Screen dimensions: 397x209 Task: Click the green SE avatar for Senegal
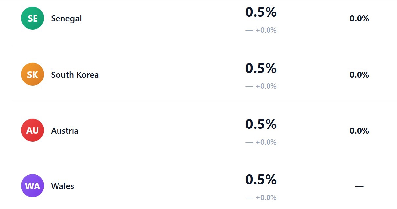33,18
